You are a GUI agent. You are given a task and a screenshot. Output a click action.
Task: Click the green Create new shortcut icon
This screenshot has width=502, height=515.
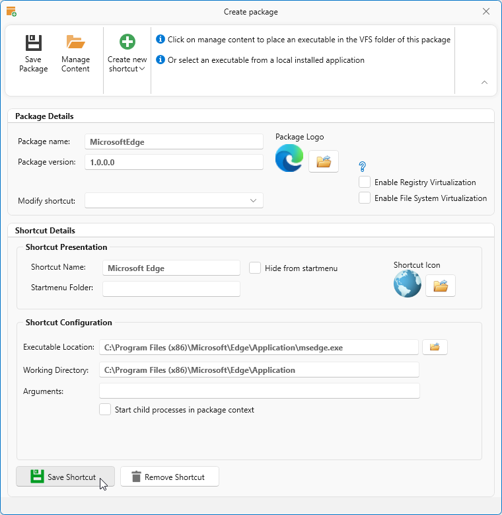click(x=127, y=42)
